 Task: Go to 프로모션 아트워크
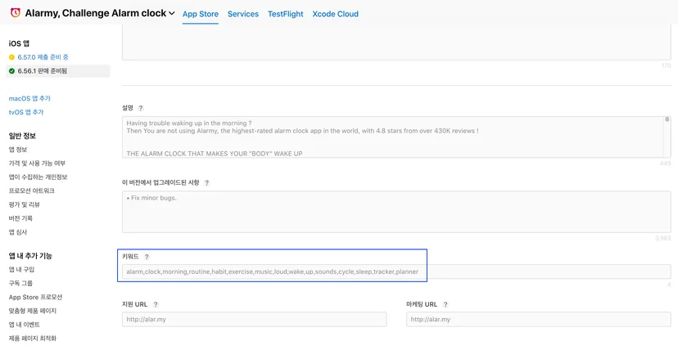click(32, 191)
